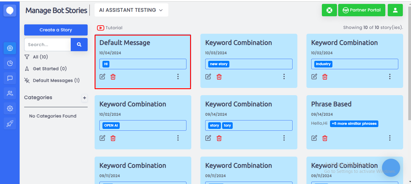Open three-dot menu on Industry story card

(x=390, y=76)
